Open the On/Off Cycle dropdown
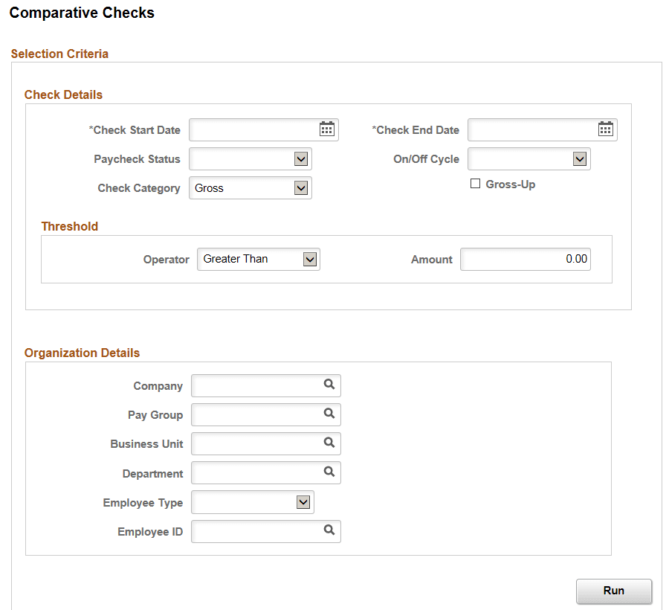This screenshot has width=669, height=610. pyautogui.click(x=580, y=158)
